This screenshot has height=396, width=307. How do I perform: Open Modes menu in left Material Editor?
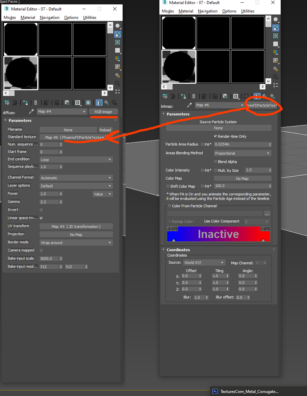pyautogui.click(x=9, y=18)
